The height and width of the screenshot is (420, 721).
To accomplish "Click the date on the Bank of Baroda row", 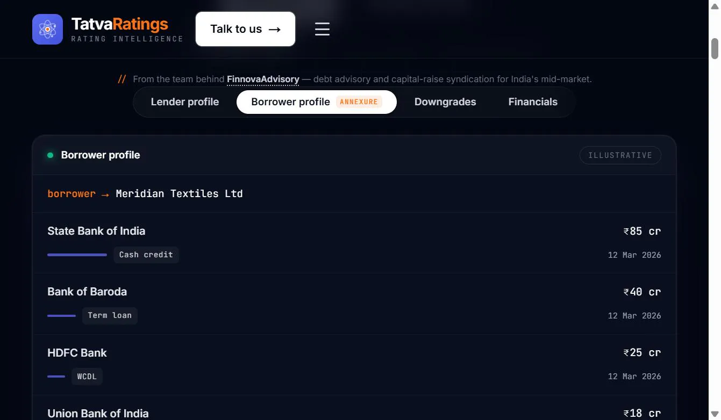I will coord(634,315).
